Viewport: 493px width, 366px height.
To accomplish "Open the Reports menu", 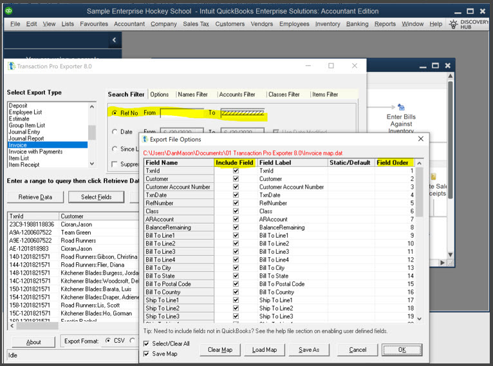I will pos(385,24).
